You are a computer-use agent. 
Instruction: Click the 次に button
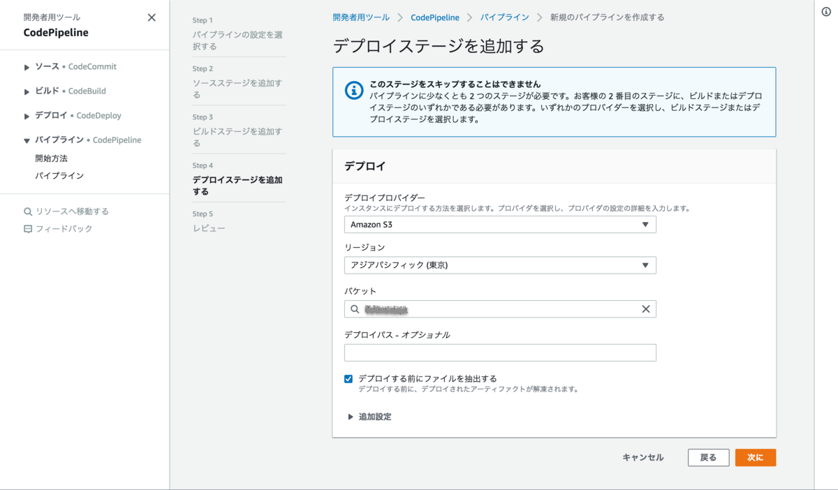756,457
